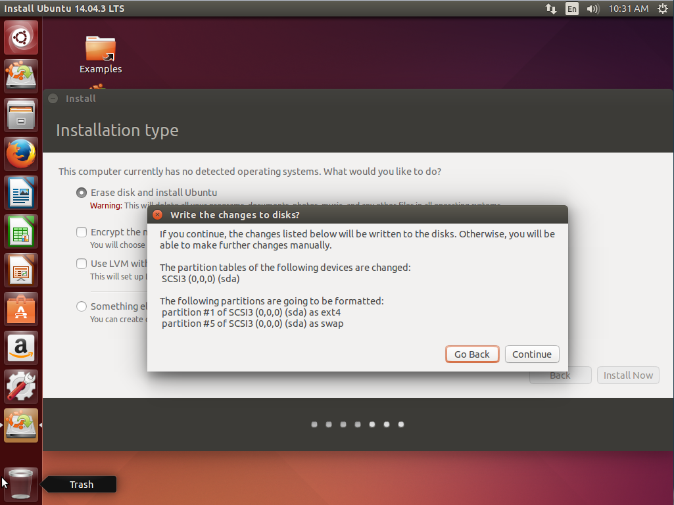This screenshot has height=505, width=674.
Task: Click text 'partition #5 of SCSI3 (0,0,0) (sda) as swap'
Action: [253, 324]
